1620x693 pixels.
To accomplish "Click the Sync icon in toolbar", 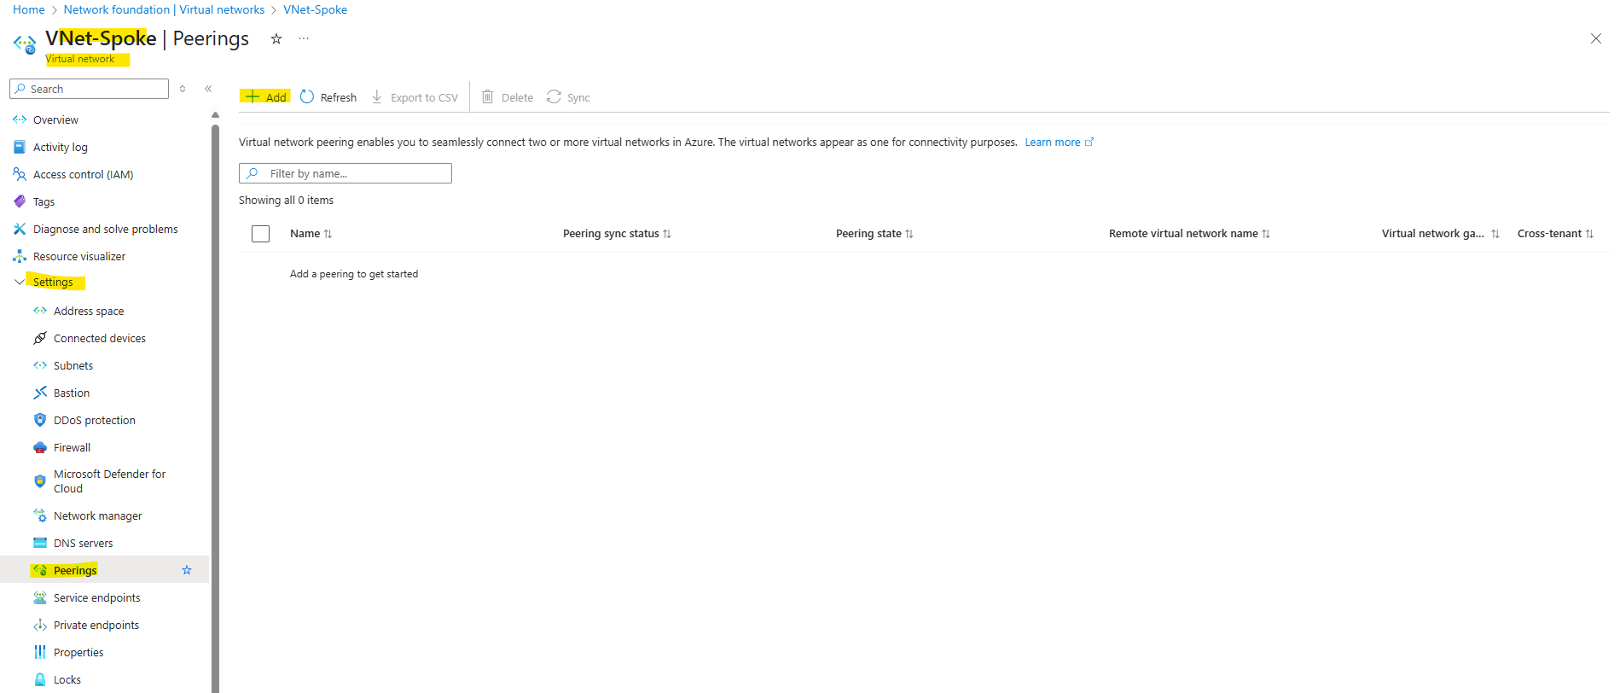I will (555, 97).
